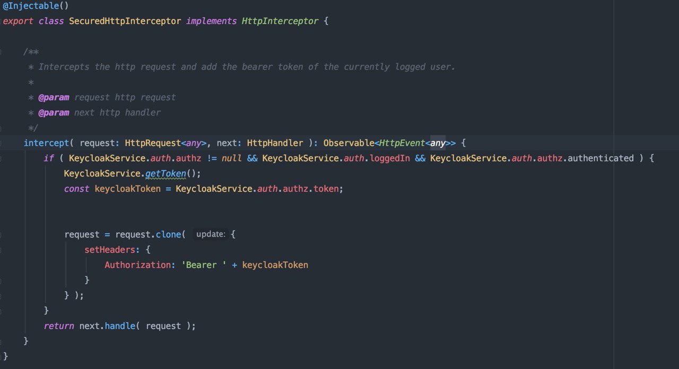Click the setHeaders key
Screen dimensions: 679x369
(110, 249)
